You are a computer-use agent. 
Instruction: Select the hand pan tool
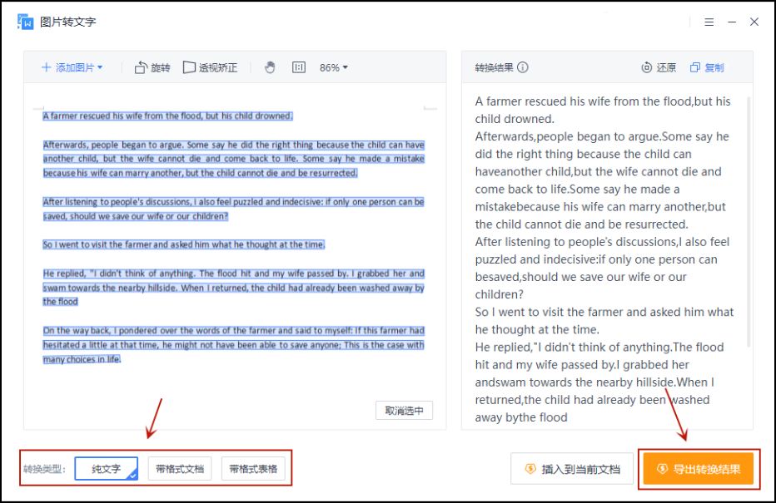[270, 67]
